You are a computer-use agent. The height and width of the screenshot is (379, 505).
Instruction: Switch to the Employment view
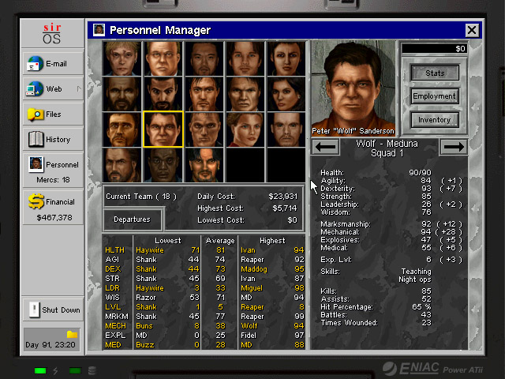(435, 96)
